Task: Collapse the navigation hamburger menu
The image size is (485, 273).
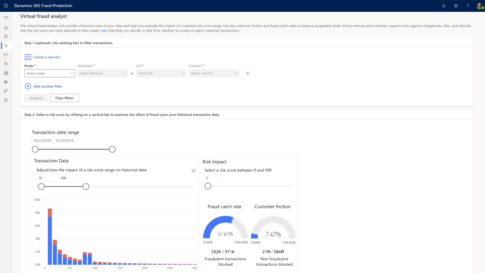Action: 6,18
